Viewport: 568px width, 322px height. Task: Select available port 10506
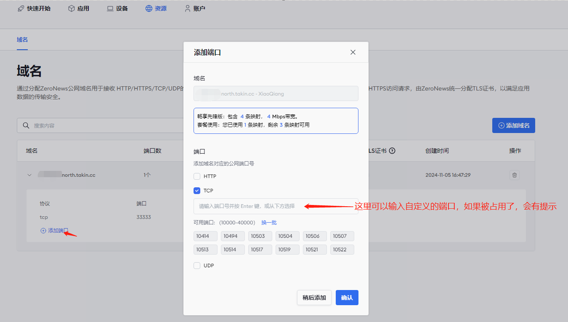coord(315,236)
